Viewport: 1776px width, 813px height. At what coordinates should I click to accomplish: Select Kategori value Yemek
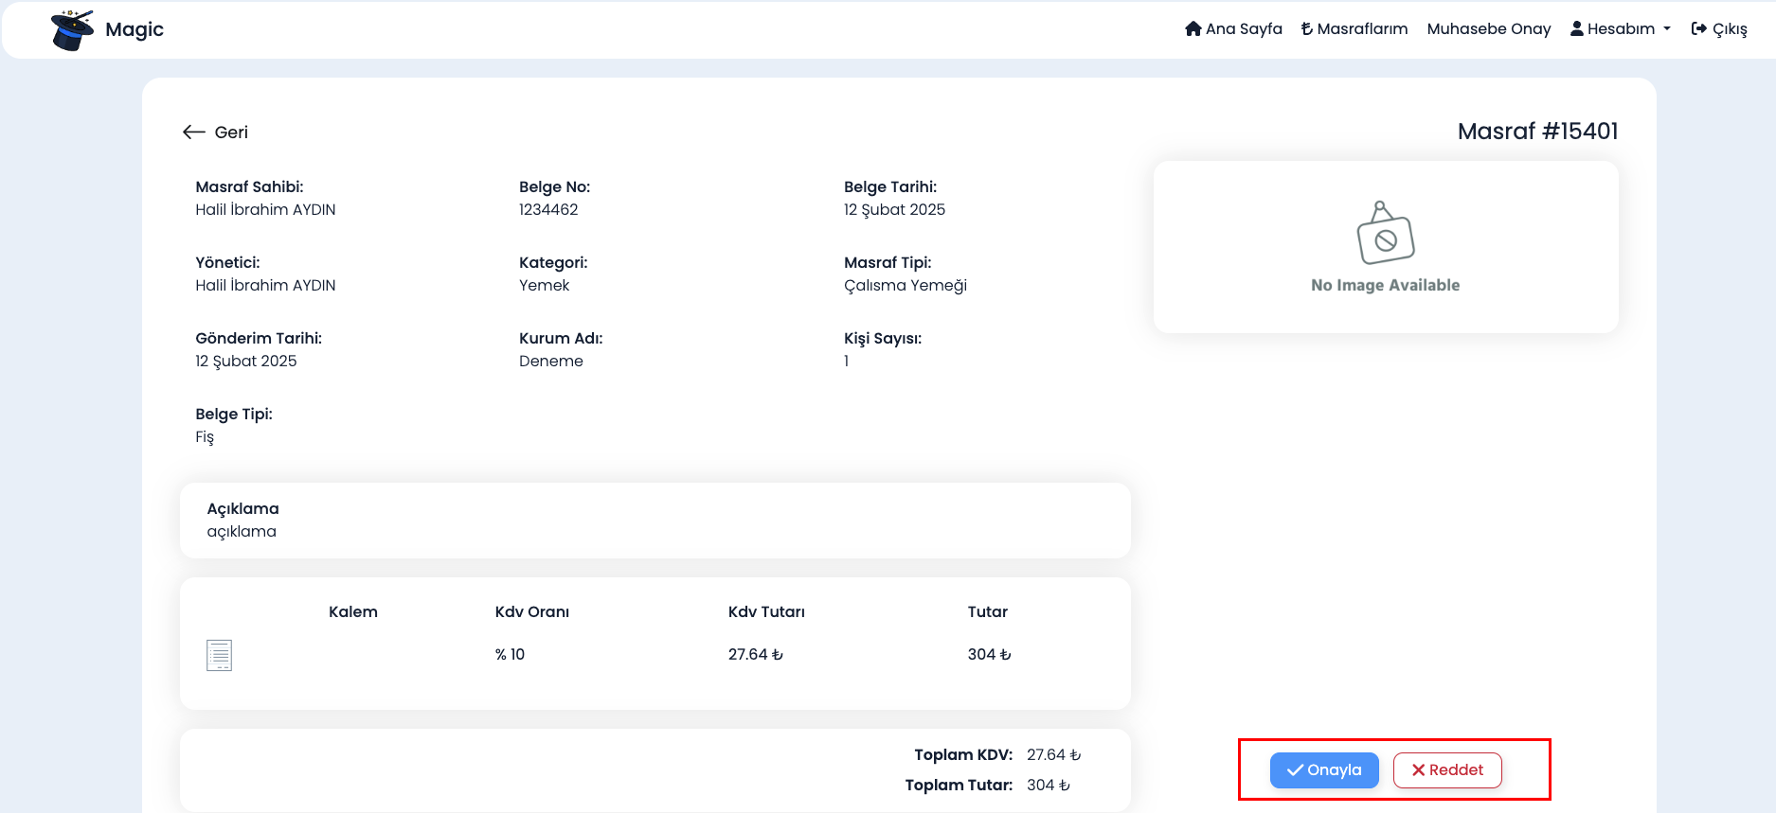point(545,285)
